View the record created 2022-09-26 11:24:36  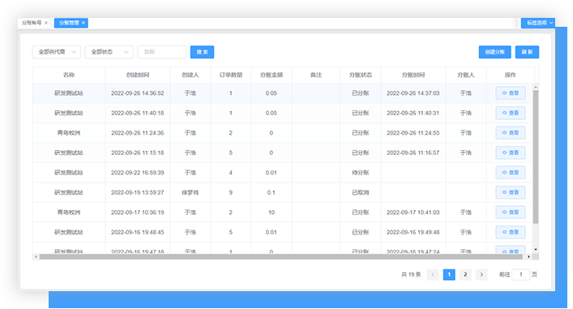click(x=510, y=133)
